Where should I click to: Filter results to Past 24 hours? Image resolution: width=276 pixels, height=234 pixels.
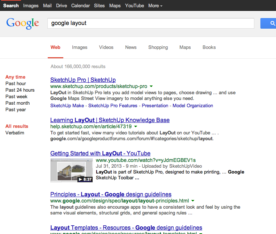click(x=20, y=90)
